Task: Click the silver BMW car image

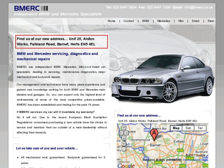Action: pyautogui.click(x=163, y=78)
